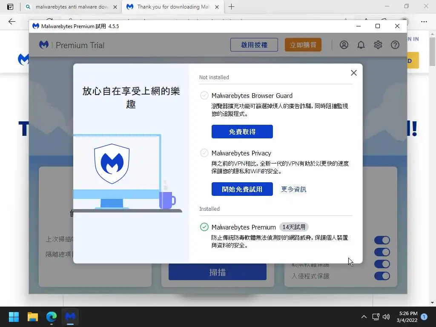Switch to Thank you for downloading tab
This screenshot has height=327, width=436.
(x=173, y=7)
